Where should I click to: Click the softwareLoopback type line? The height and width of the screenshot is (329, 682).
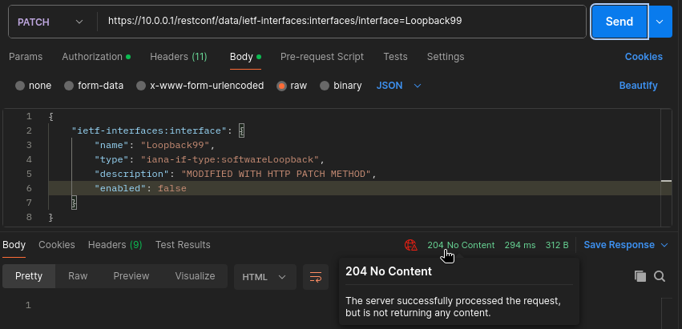pyautogui.click(x=210, y=159)
